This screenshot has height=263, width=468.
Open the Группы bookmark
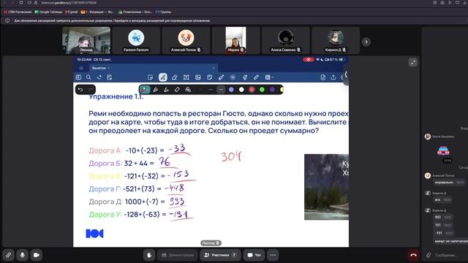(163, 12)
